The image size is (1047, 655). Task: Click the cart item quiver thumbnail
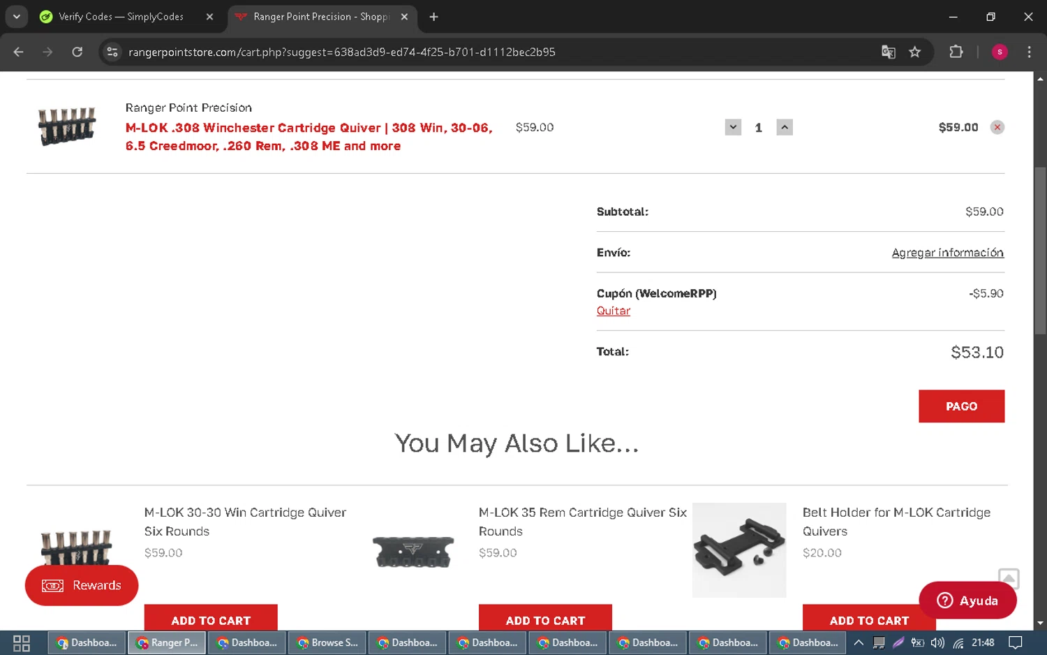tap(67, 126)
